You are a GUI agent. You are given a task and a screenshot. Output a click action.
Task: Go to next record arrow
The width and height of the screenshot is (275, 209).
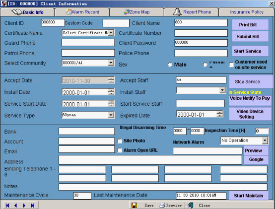24,206
